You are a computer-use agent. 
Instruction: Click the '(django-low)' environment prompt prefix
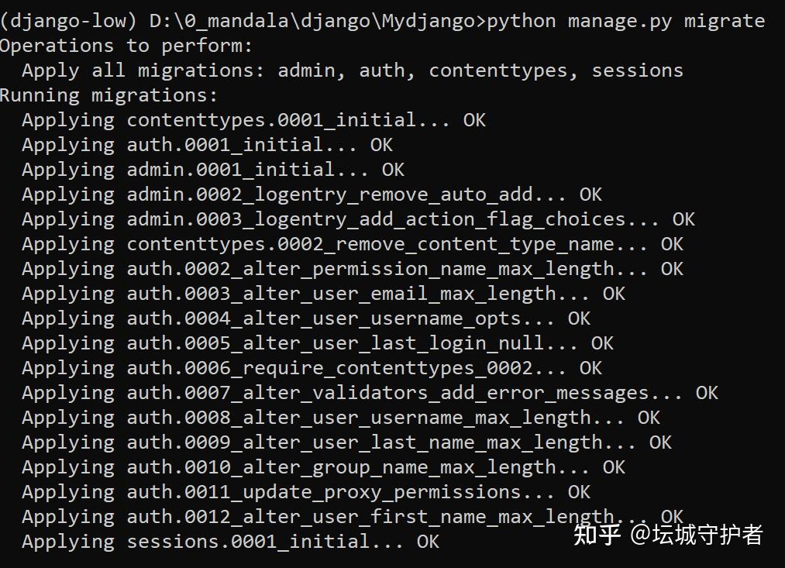tap(69, 22)
